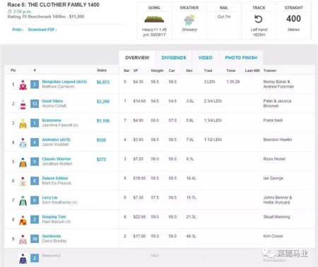
Task: Click the green silks icon for Lucy Lie
Action: pos(23,201)
